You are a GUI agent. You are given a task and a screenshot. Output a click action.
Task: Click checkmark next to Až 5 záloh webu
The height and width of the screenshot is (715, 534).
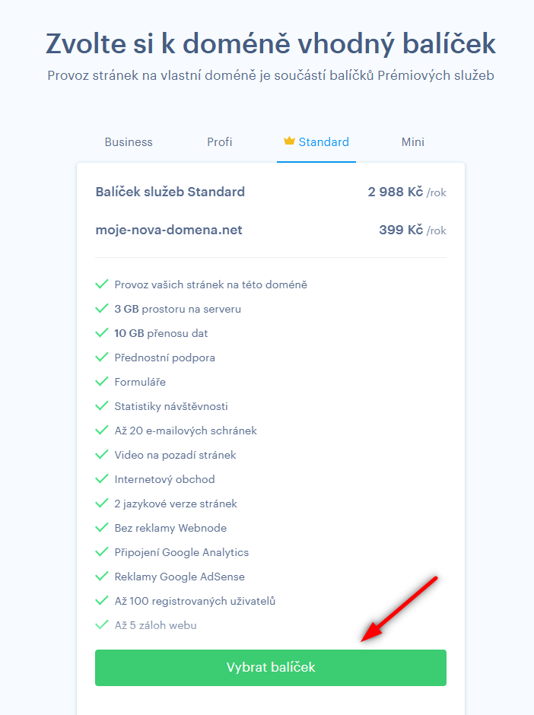pyautogui.click(x=102, y=624)
